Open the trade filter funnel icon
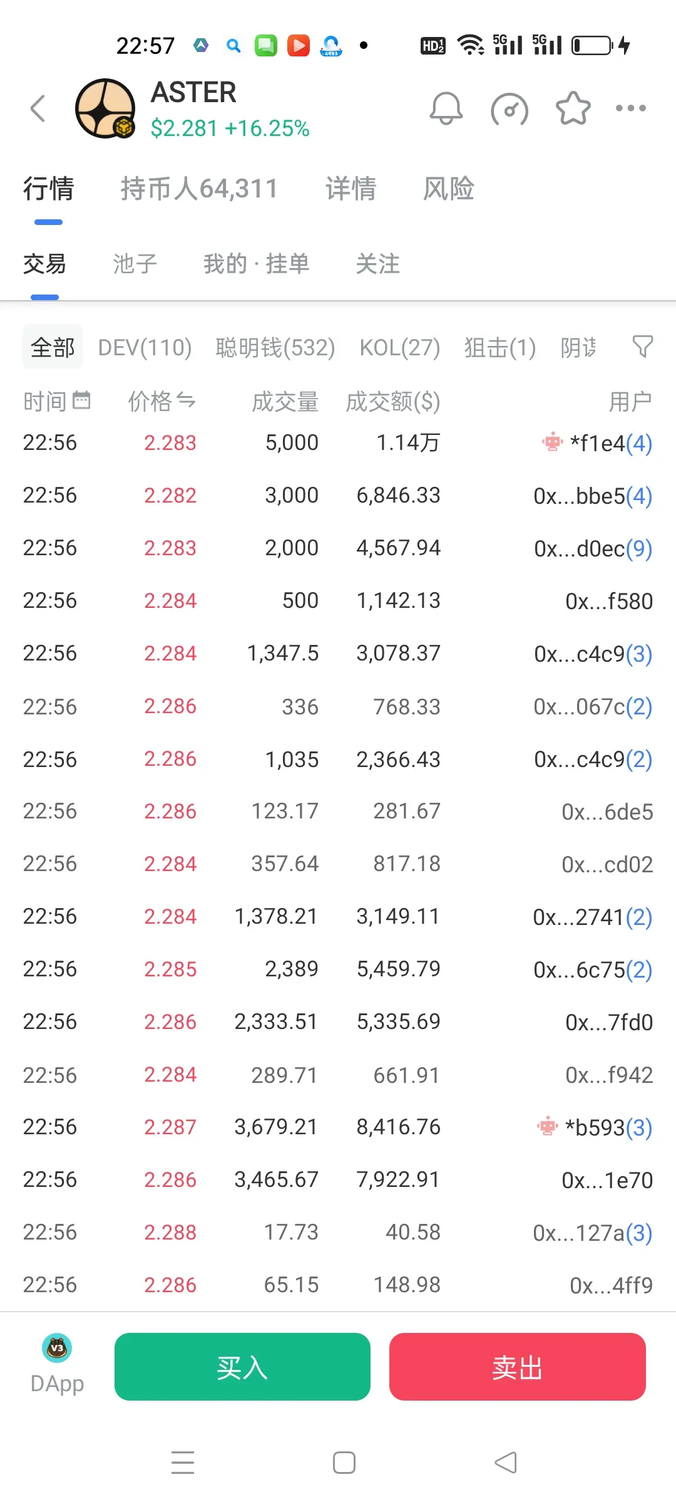The height and width of the screenshot is (1504, 676). 642,347
